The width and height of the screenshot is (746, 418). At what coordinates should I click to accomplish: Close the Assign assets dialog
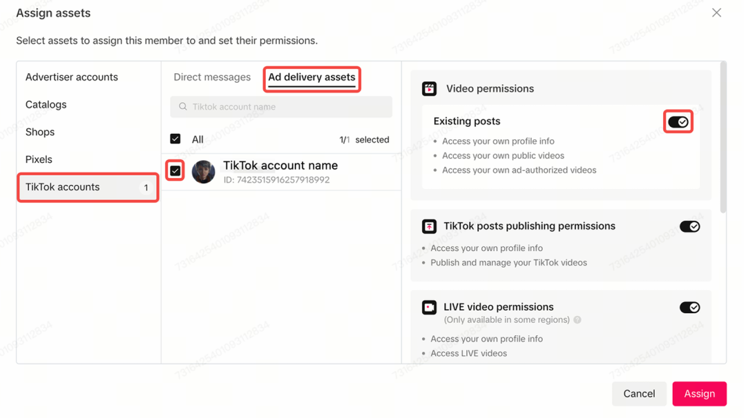pos(716,13)
